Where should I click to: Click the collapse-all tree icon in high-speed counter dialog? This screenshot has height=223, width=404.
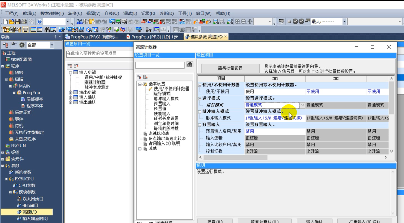point(145,77)
